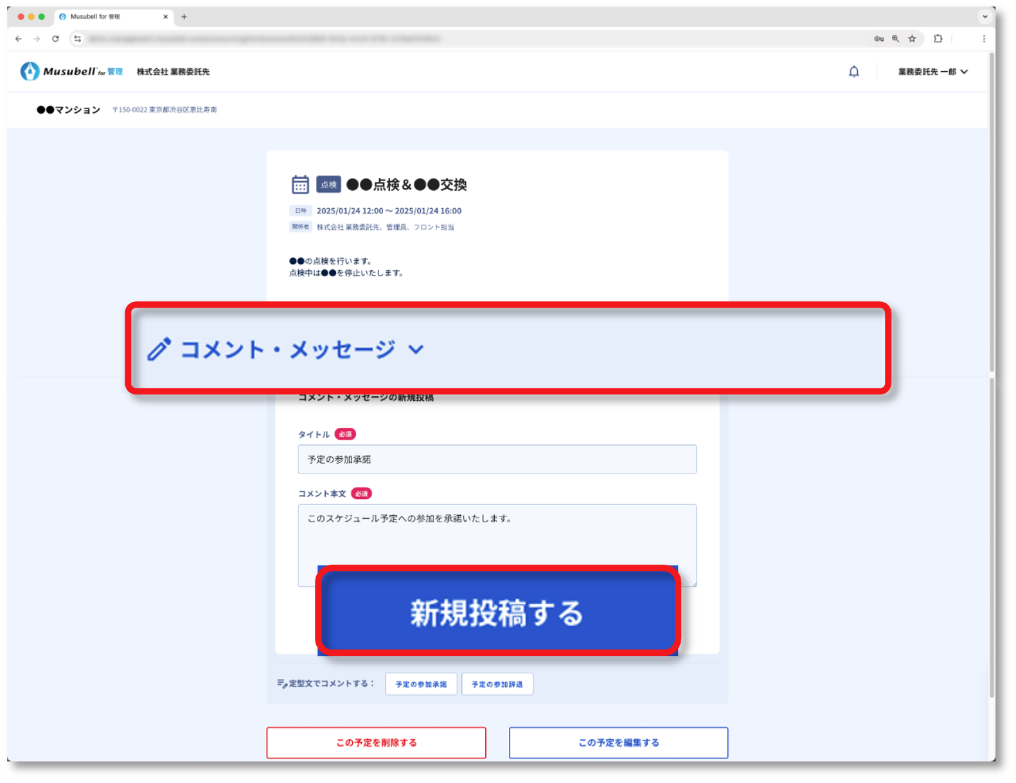Click the zoom magnifier icon in address bar
Image resolution: width=1016 pixels, height=783 pixels.
(x=895, y=39)
